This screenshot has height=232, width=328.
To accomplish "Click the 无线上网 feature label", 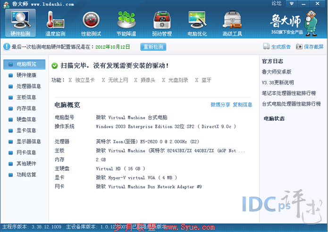I will coord(118,80).
